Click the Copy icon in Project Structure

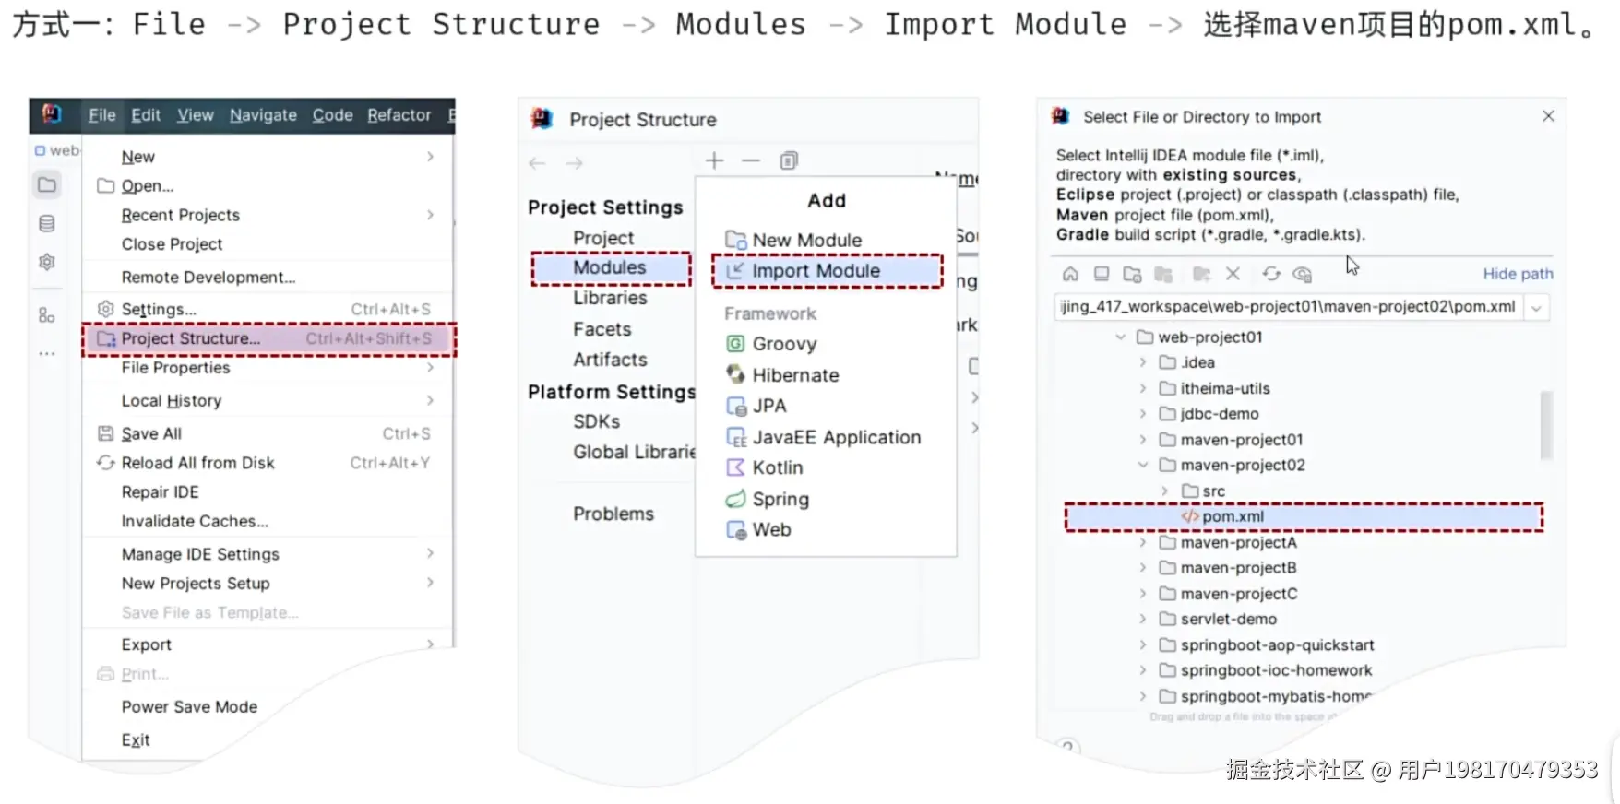pyautogui.click(x=789, y=161)
